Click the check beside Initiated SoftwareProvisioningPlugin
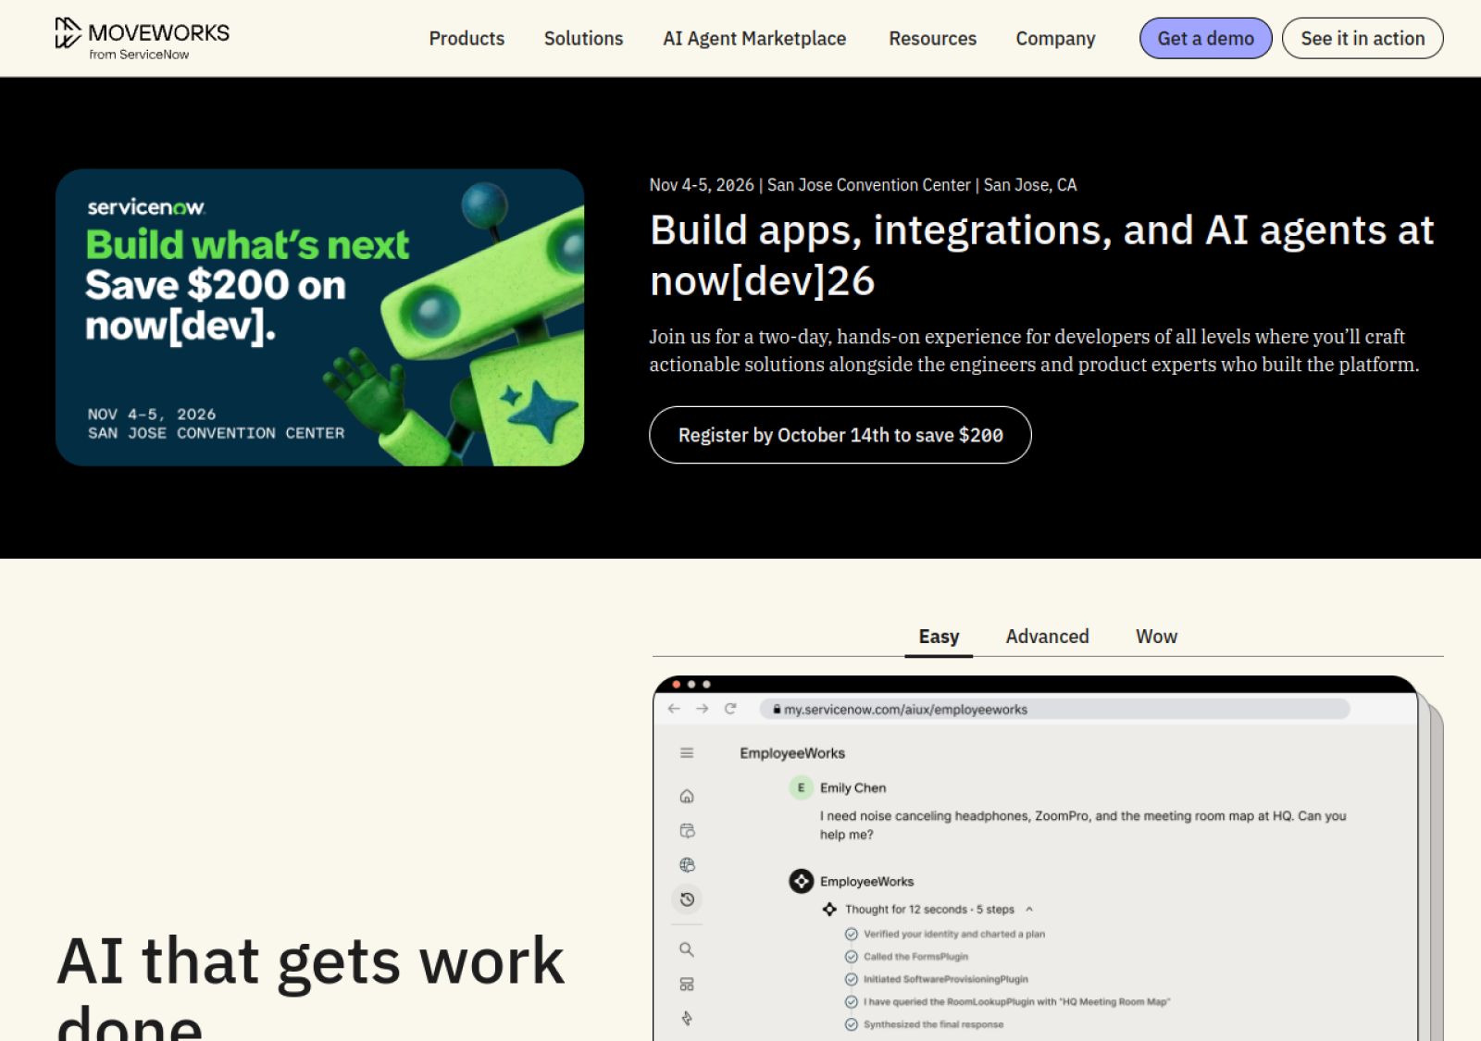This screenshot has width=1481, height=1041. point(852,979)
